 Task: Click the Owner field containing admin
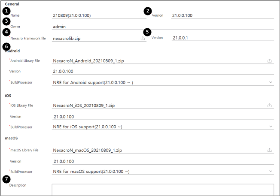point(162,27)
